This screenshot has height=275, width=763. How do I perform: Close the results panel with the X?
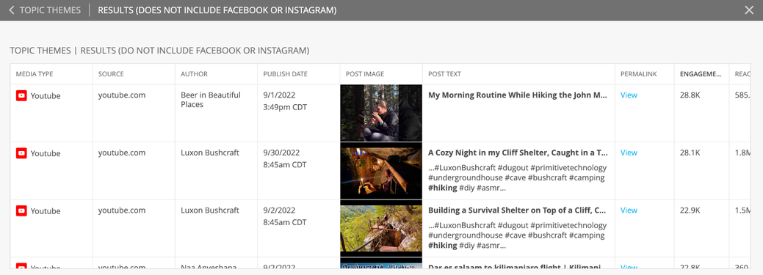tap(749, 10)
